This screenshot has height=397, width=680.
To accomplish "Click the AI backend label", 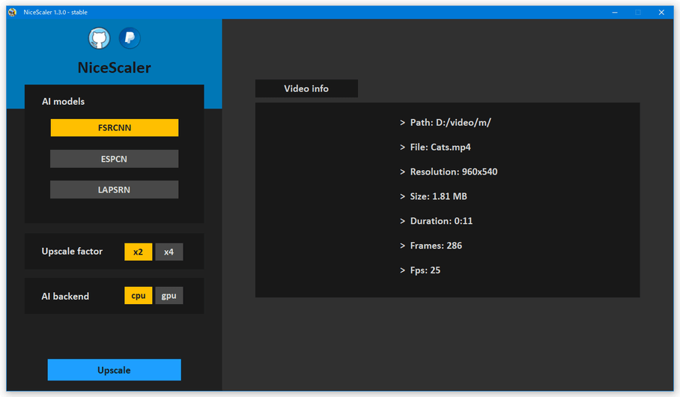I will pos(65,297).
